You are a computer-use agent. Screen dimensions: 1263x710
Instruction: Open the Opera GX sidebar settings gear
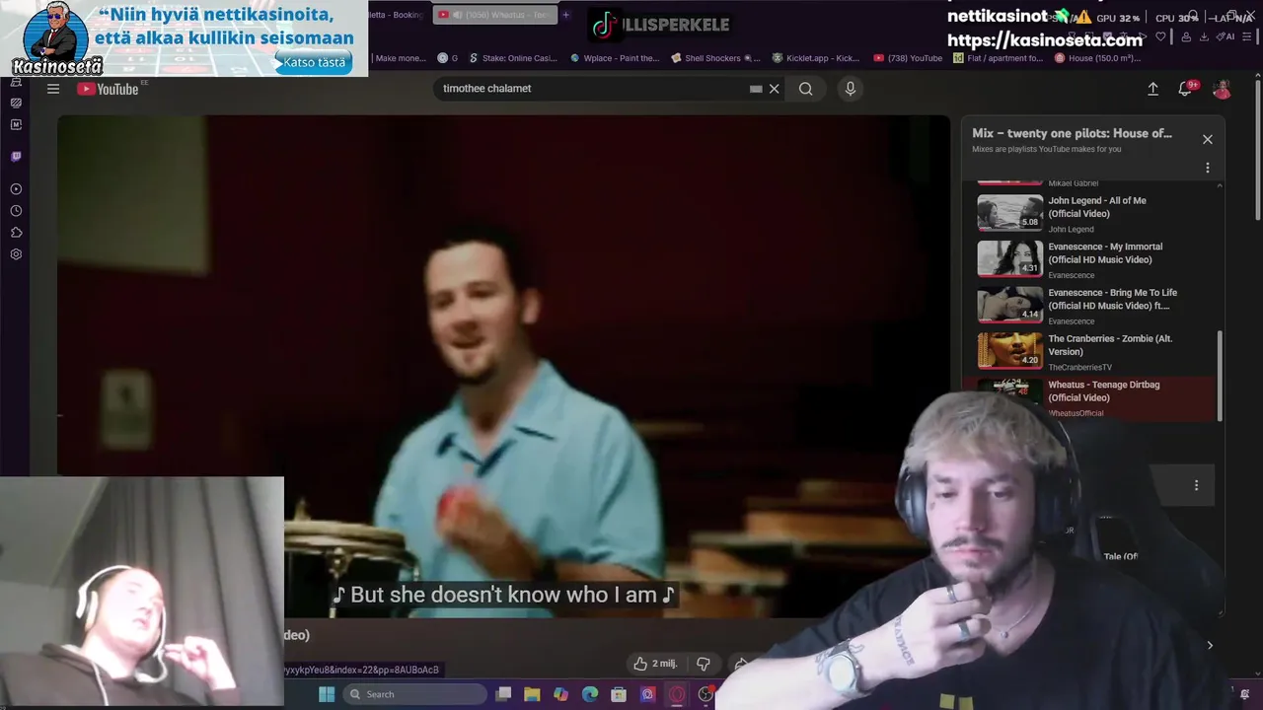(16, 254)
